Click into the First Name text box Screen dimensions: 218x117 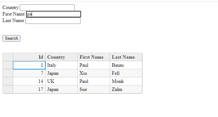pyautogui.click(x=53, y=14)
